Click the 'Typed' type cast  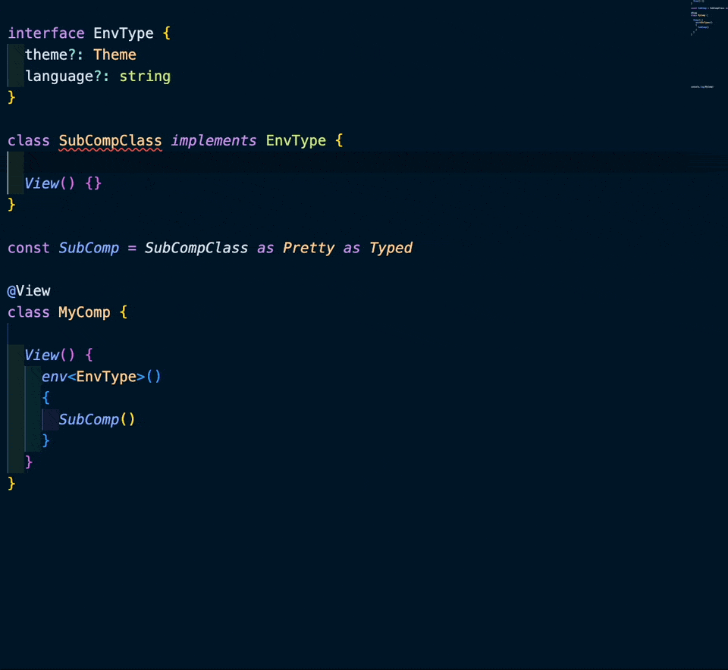(391, 248)
